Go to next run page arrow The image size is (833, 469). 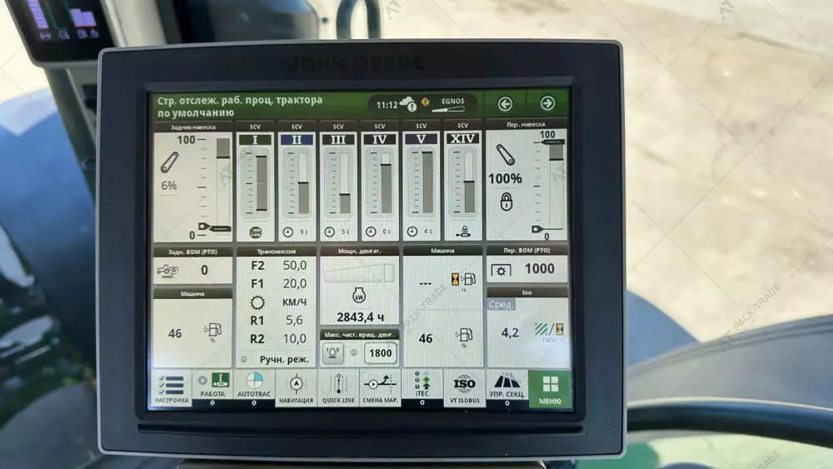pyautogui.click(x=547, y=104)
